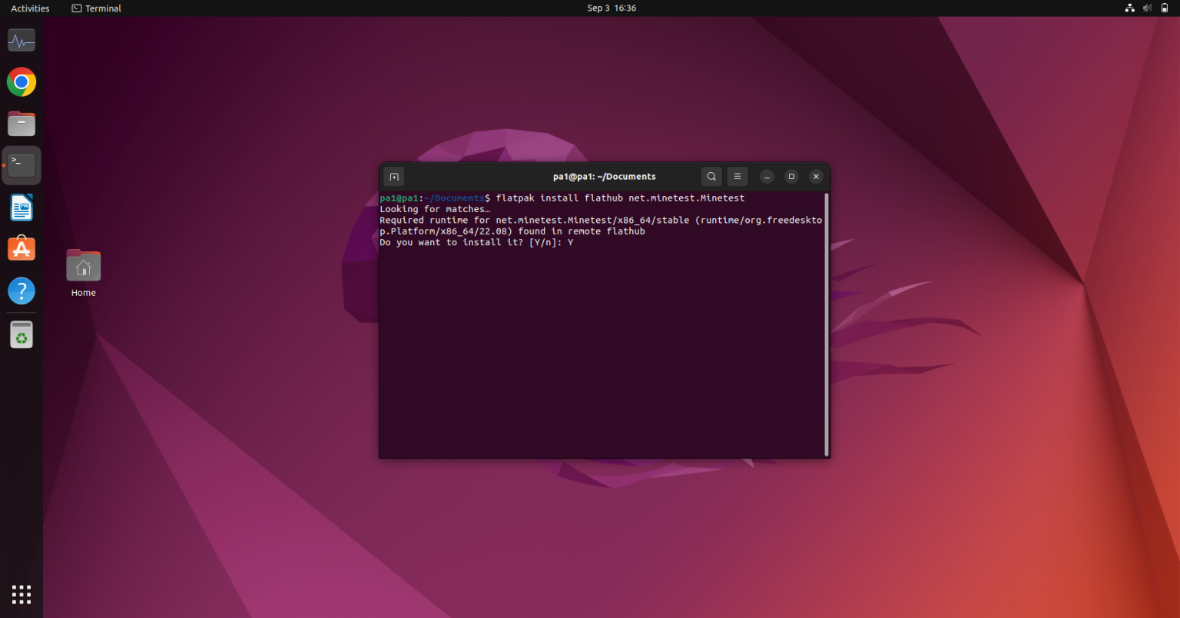Image resolution: width=1180 pixels, height=618 pixels.
Task: Open the calendar by clicking the date
Action: click(x=611, y=8)
